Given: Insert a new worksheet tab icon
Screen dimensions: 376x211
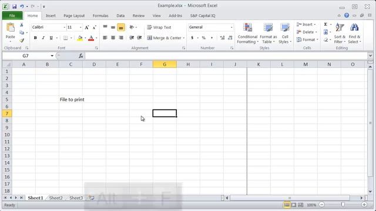Looking at the screenshot, I should click(92, 198).
